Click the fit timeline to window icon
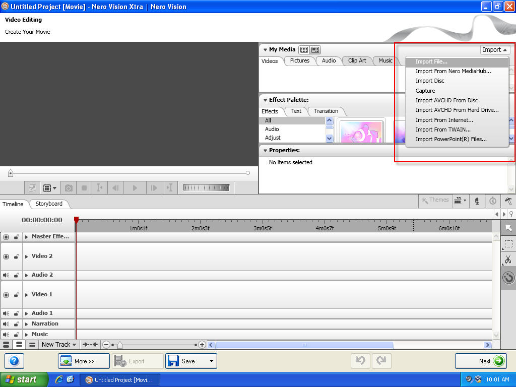 (90, 345)
